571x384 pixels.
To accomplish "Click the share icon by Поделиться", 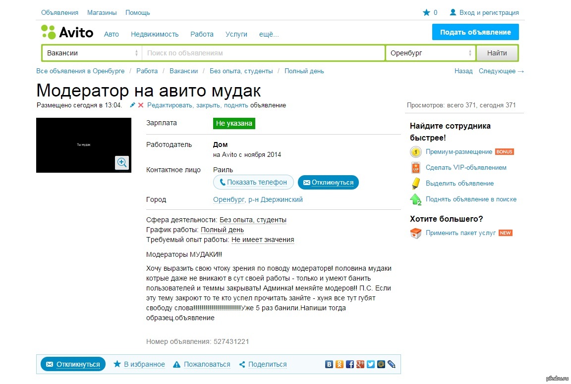I will [242, 364].
